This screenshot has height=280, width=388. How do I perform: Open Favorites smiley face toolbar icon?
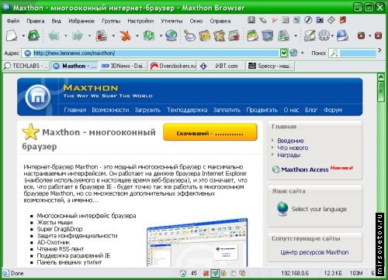[204, 36]
